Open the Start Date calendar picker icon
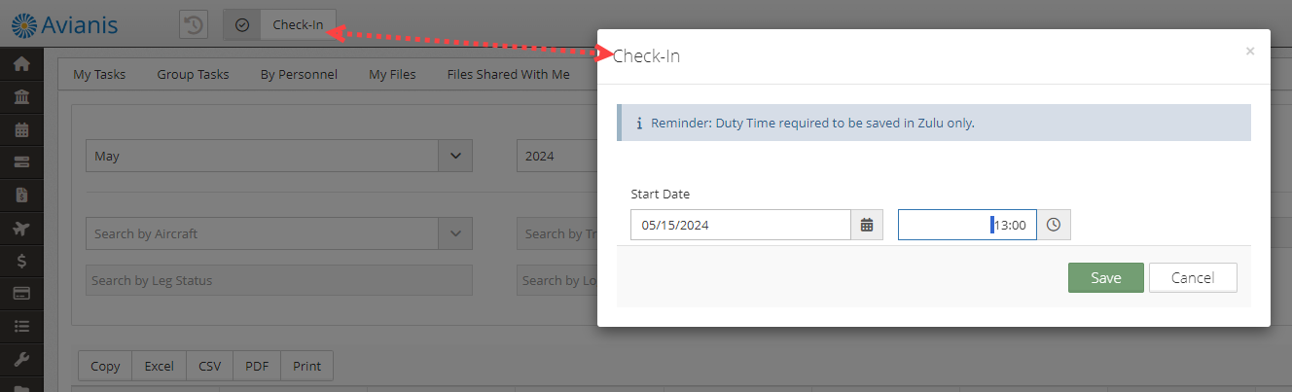1292x392 pixels. [x=867, y=225]
